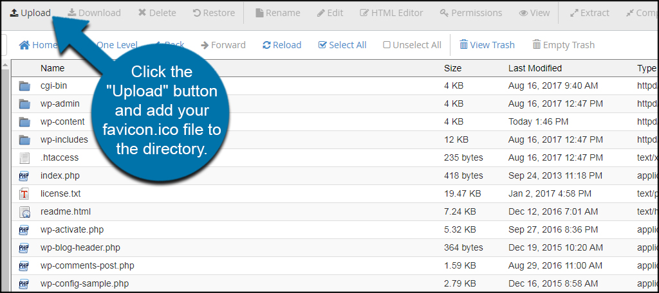Click the .htaccess file icon

[x=25, y=158]
